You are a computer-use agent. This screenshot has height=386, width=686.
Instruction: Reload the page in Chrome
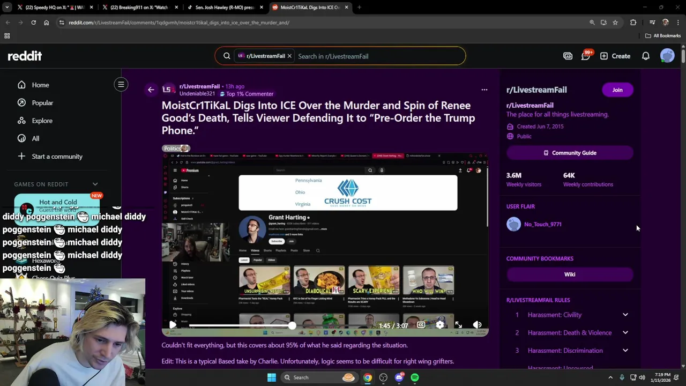(x=33, y=23)
